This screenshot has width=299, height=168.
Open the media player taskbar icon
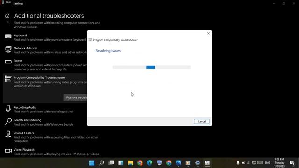coord(188,163)
